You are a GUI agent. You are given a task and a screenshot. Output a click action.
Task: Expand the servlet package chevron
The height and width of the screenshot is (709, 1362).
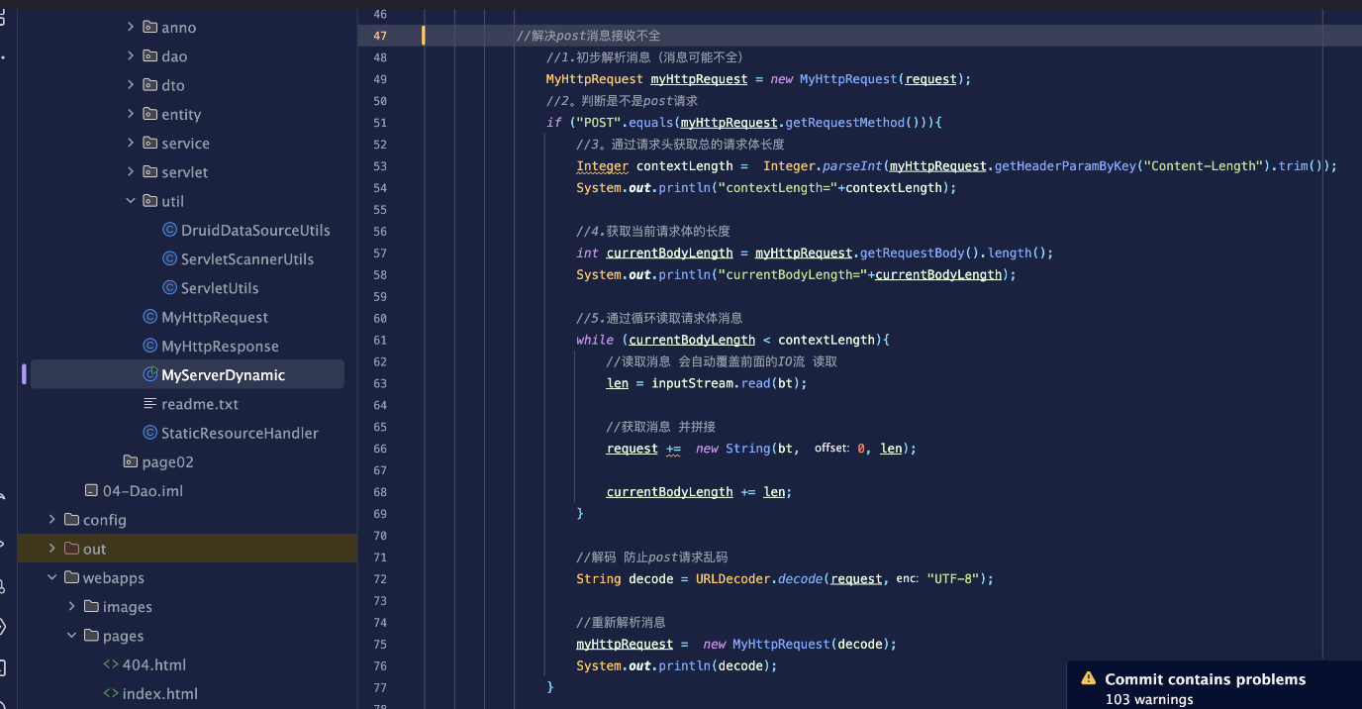click(x=131, y=171)
